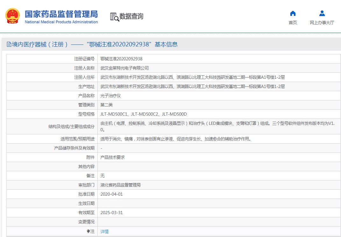Click the document icon before 境内医疗器械

point(9,44)
